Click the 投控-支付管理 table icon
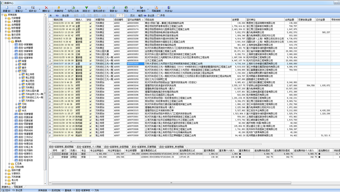 point(16,54)
